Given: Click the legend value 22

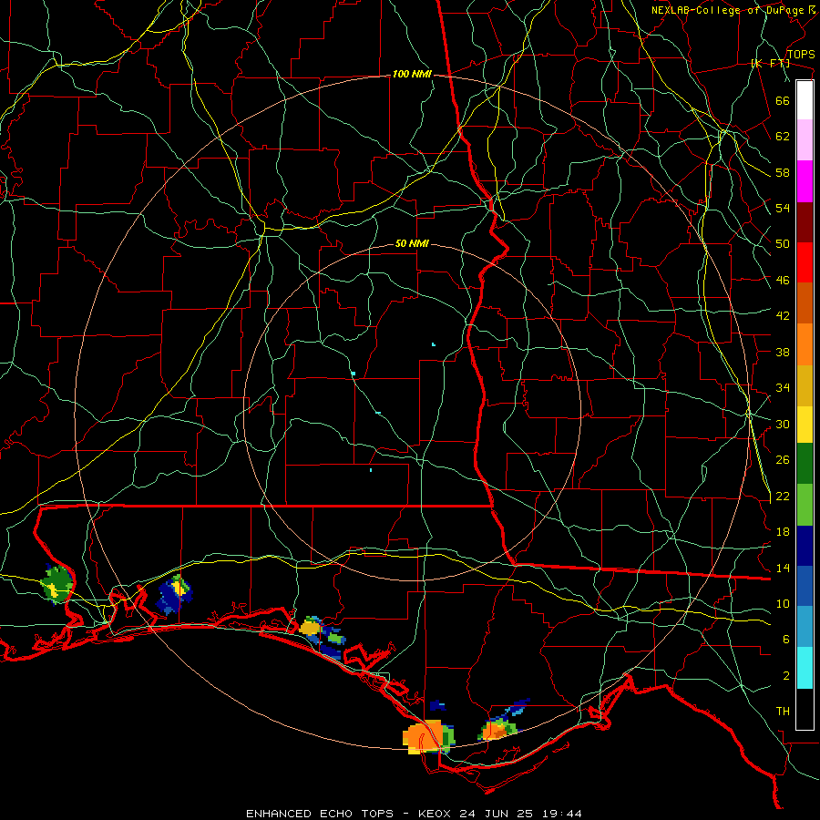Looking at the screenshot, I should (x=783, y=496).
